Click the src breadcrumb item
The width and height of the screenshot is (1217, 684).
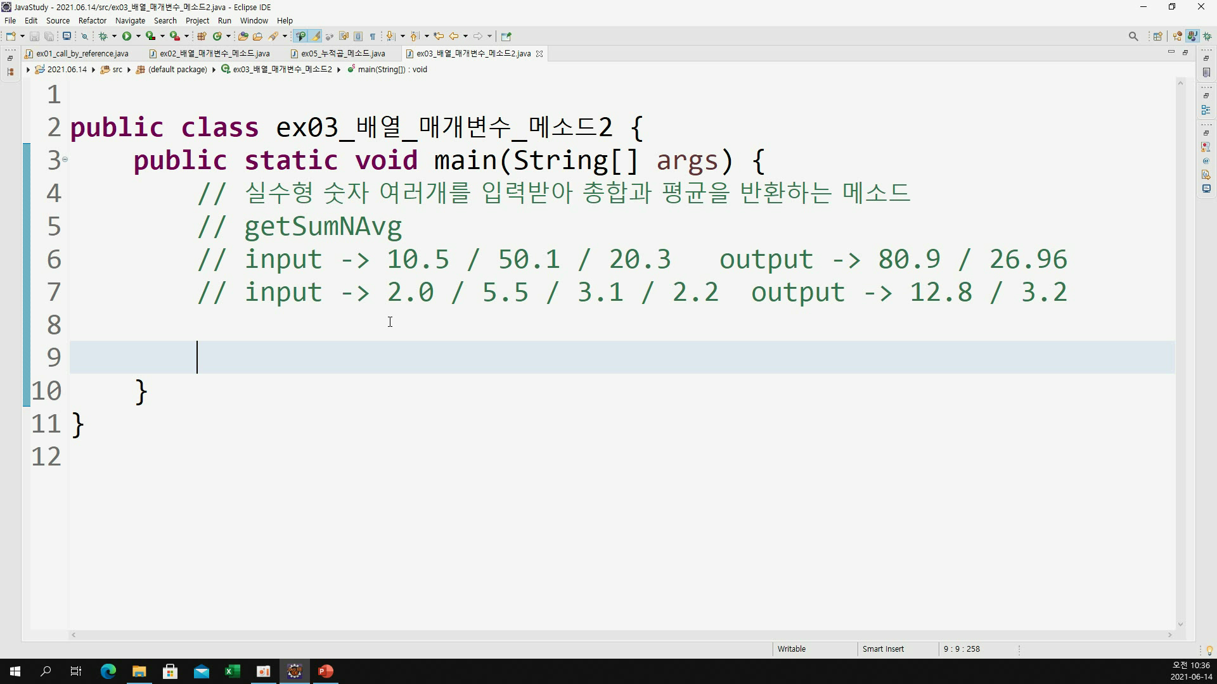[x=117, y=70]
